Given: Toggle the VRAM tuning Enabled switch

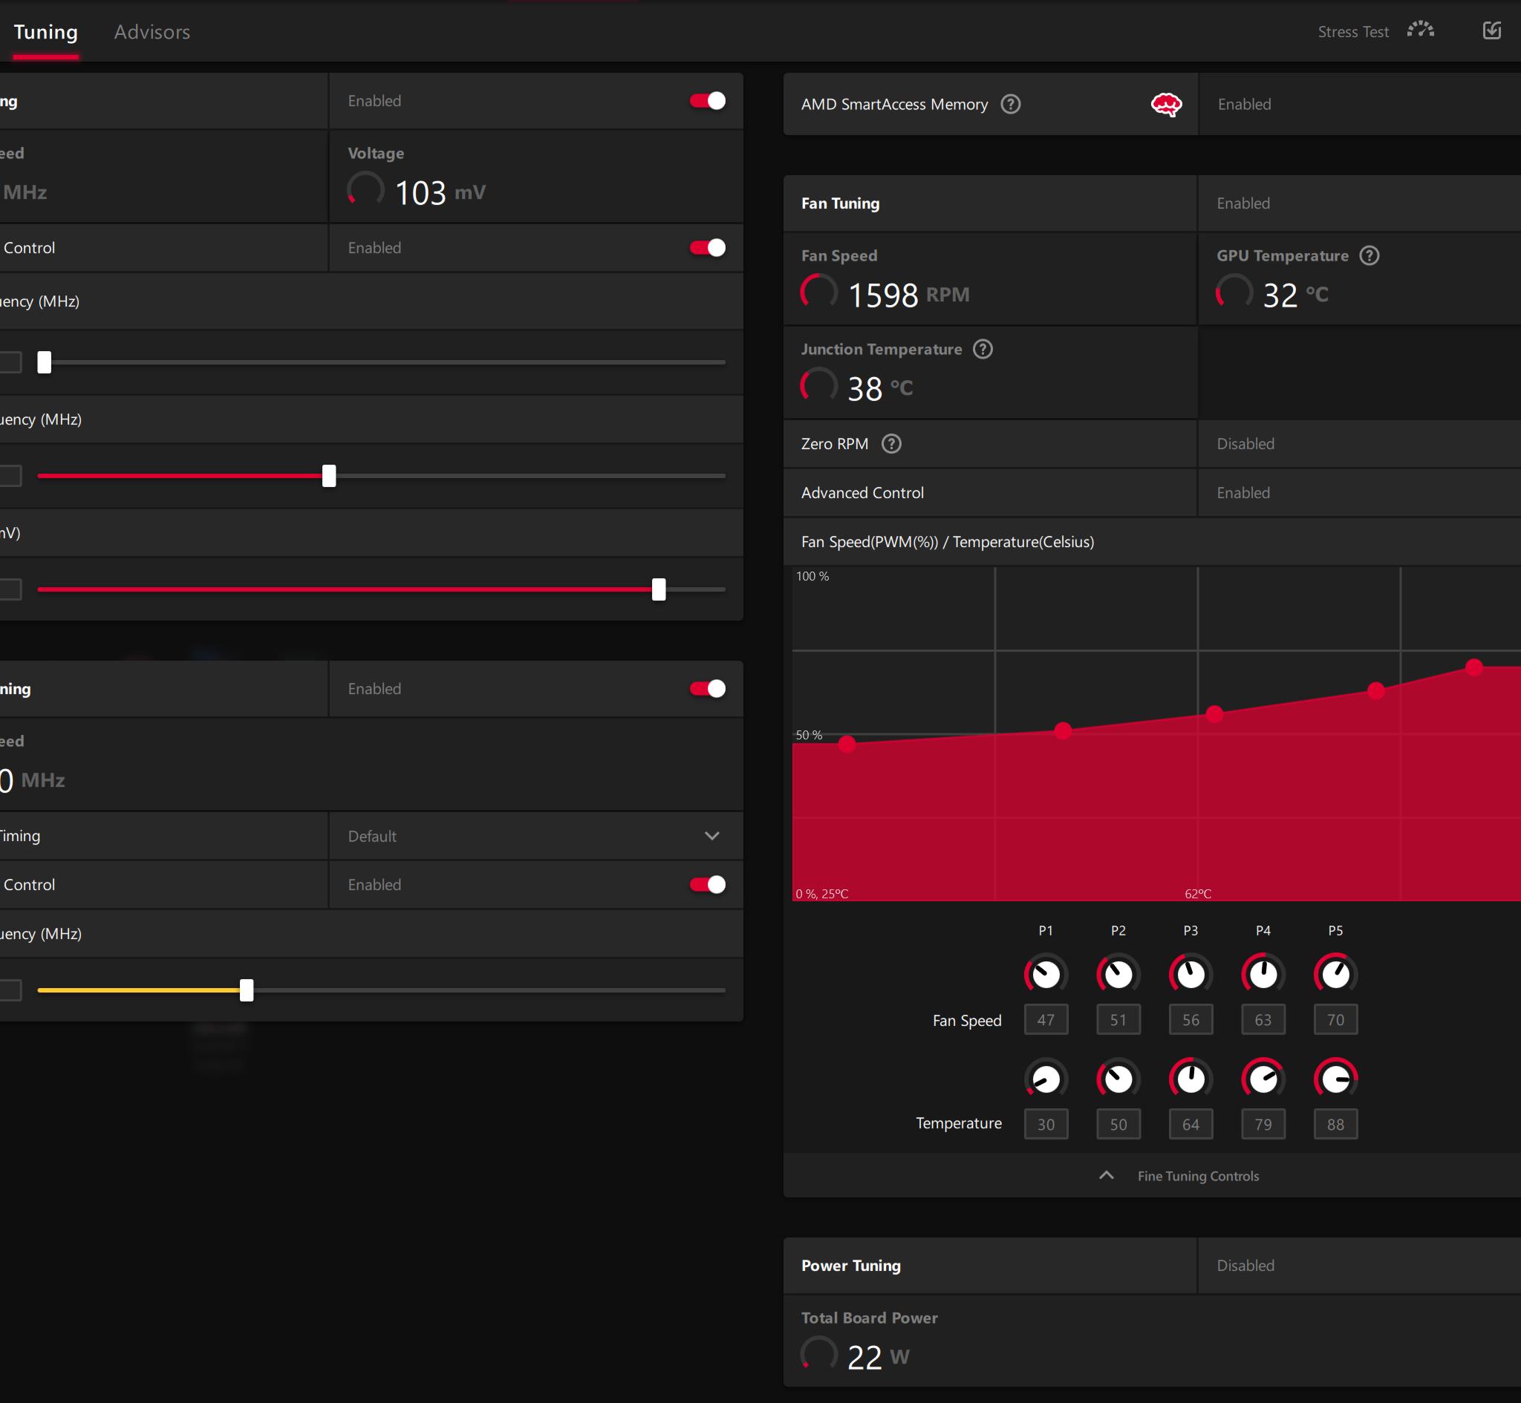Looking at the screenshot, I should [707, 689].
